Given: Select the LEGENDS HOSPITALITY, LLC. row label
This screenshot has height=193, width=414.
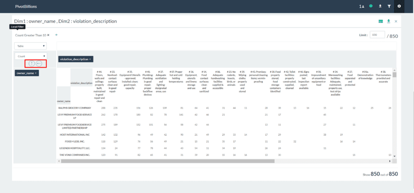Looking at the screenshot, I should point(75,148).
